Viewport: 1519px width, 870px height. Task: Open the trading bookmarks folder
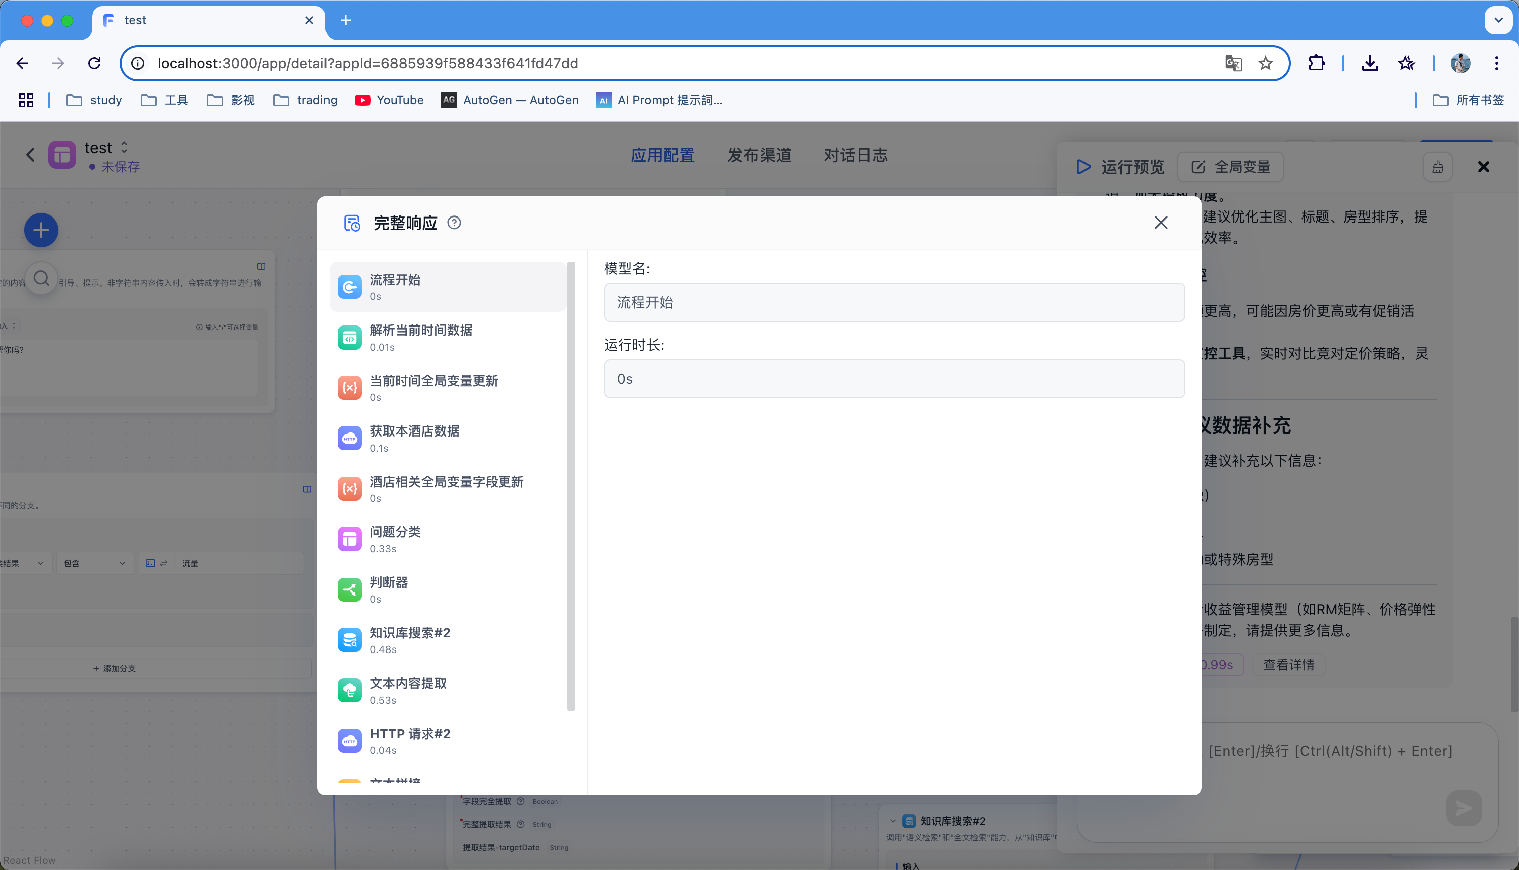point(305,100)
